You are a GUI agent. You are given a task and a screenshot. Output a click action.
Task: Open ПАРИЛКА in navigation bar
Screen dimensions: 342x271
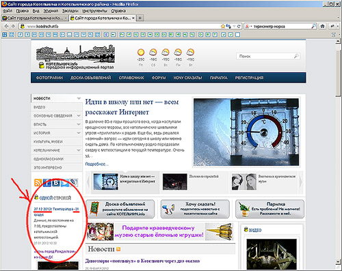click(x=218, y=78)
